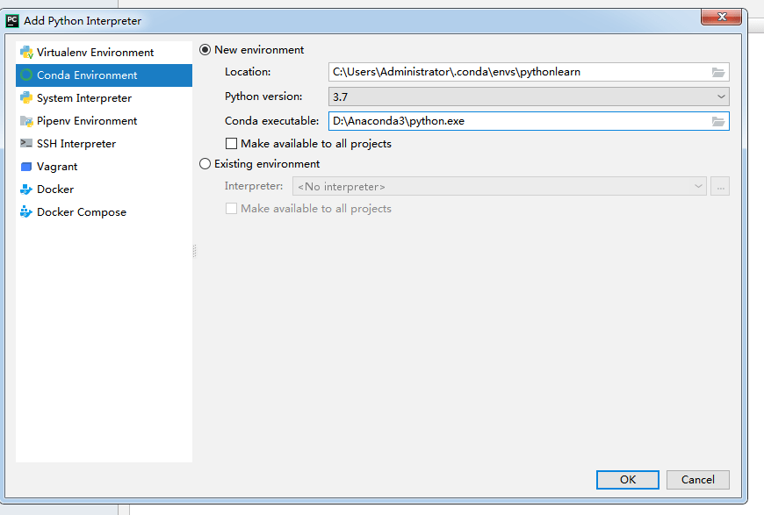Click the Virtualenv Environment Python icon
Screen dimensions: 764x515
[x=26, y=53]
